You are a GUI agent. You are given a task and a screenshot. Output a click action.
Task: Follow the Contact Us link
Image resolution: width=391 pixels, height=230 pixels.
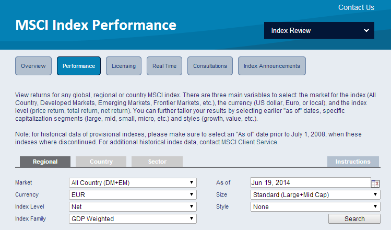coord(356,7)
